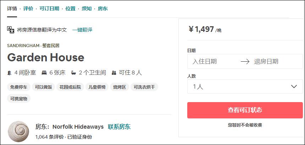
Task: Click the guests icon beside 可住8人
Action: click(x=114, y=73)
